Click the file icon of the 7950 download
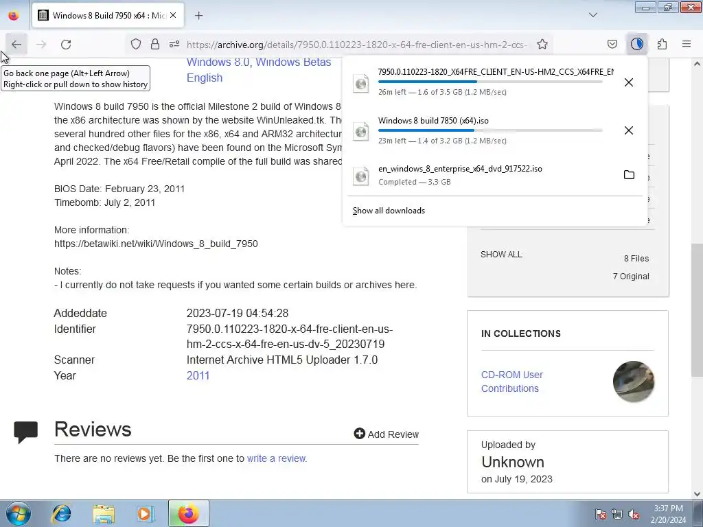Viewport: 703px width, 527px height. coord(361,83)
